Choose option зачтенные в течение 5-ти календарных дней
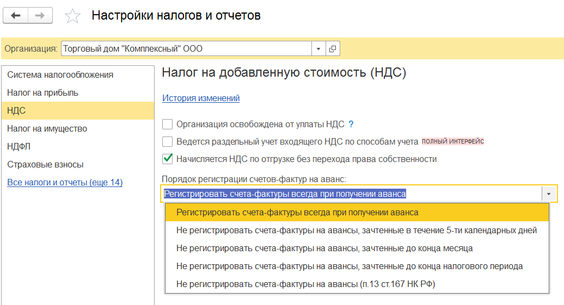564x305 pixels. 357,231
